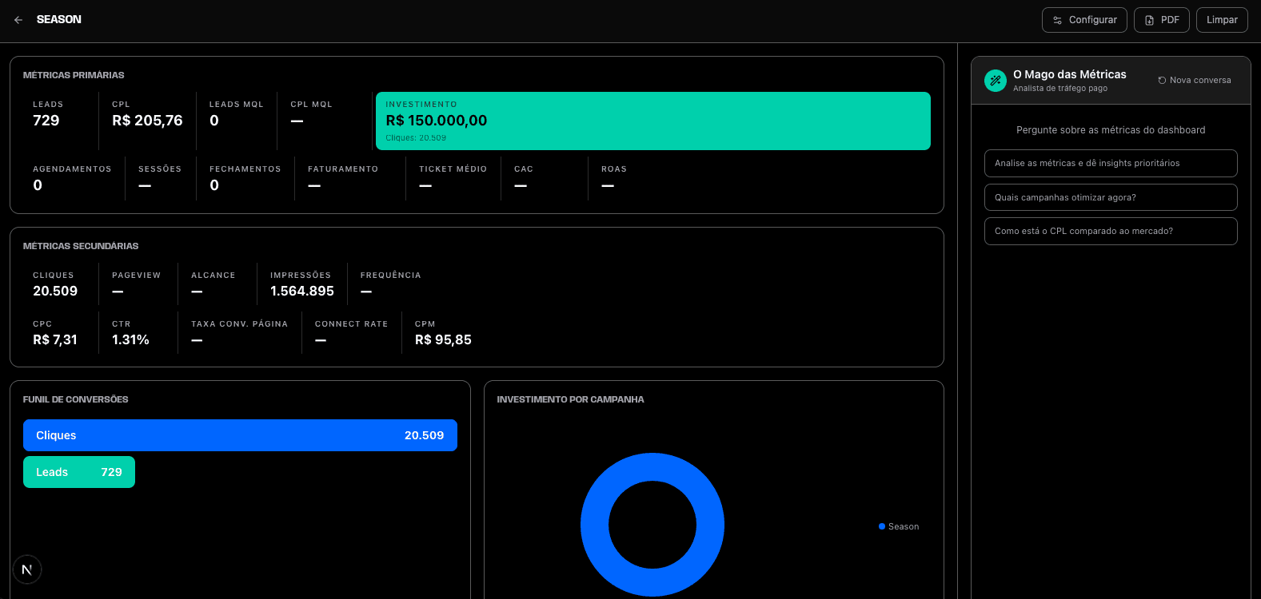The width and height of the screenshot is (1261, 599).
Task: Open the Configurar settings button
Action: [x=1084, y=20]
